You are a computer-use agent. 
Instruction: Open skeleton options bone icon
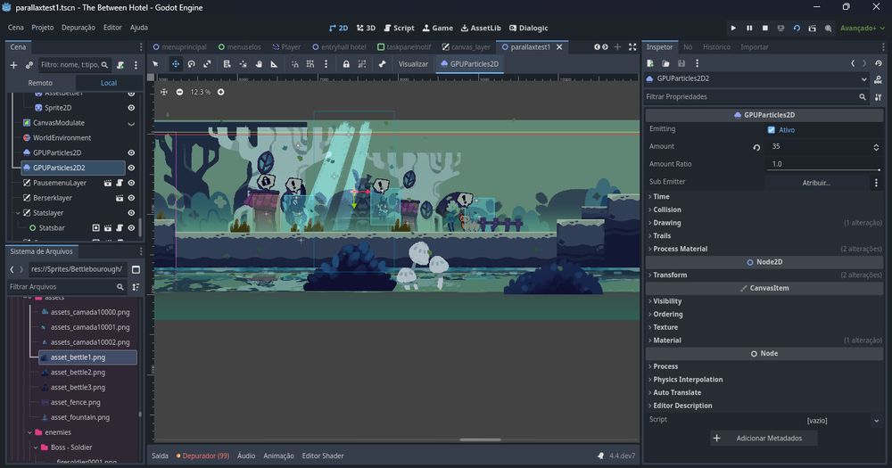click(x=382, y=64)
